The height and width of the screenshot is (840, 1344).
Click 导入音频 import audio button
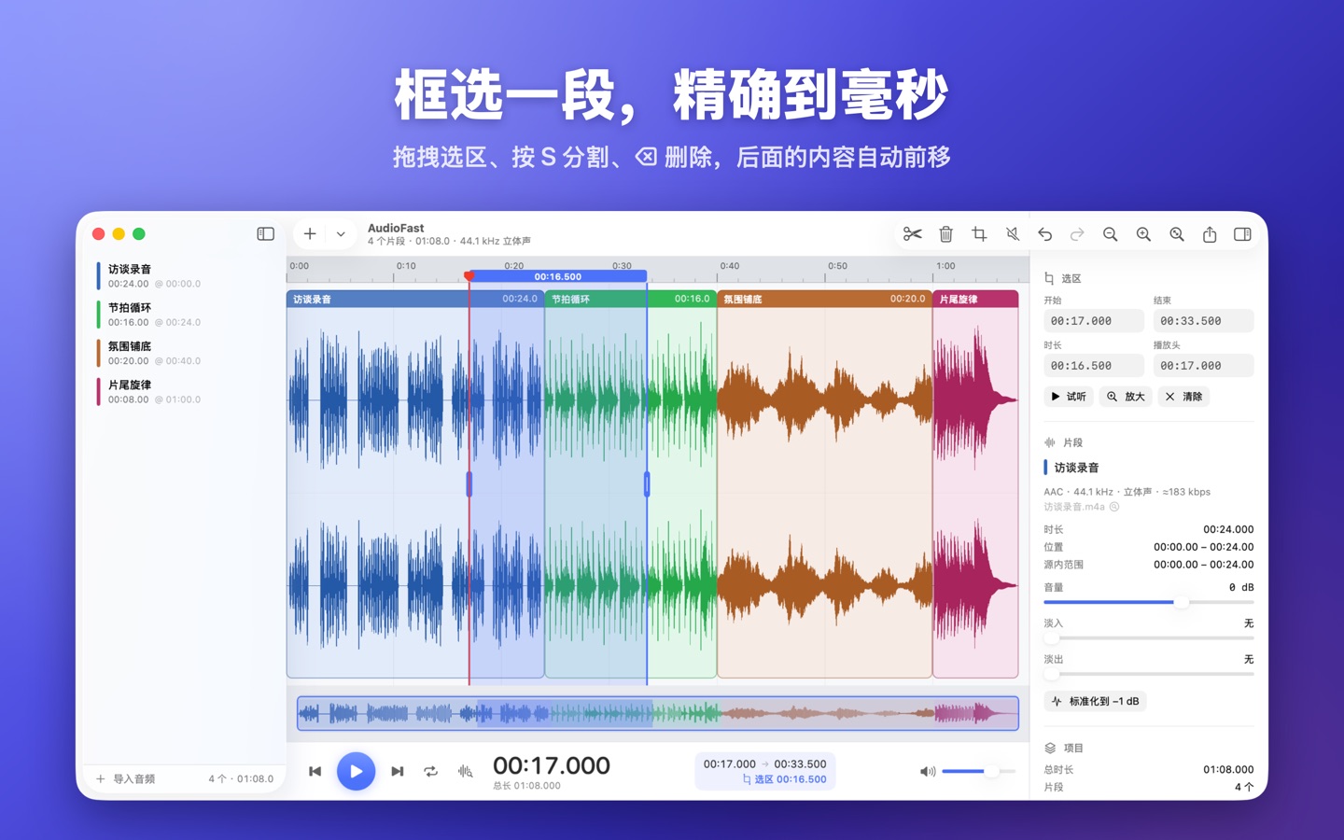click(126, 778)
